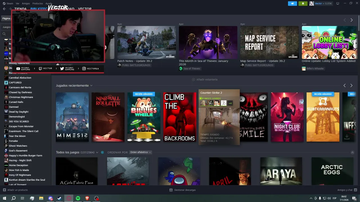Open the Productos menu
360x202 pixels.
[x=38, y=3]
